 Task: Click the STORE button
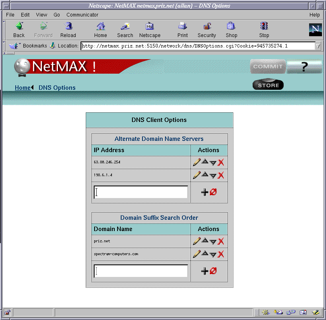268,85
